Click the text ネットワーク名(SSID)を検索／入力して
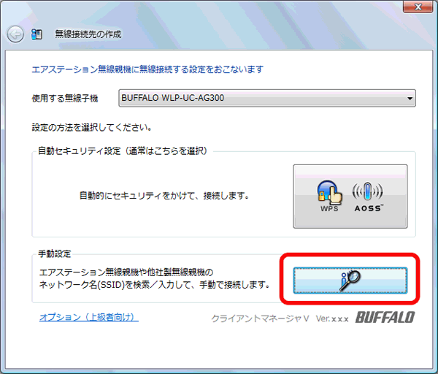This screenshot has height=374, width=438. pyautogui.click(x=117, y=285)
